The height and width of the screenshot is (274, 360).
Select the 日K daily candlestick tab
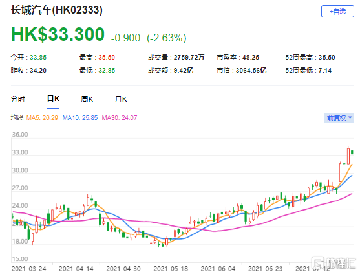point(53,99)
